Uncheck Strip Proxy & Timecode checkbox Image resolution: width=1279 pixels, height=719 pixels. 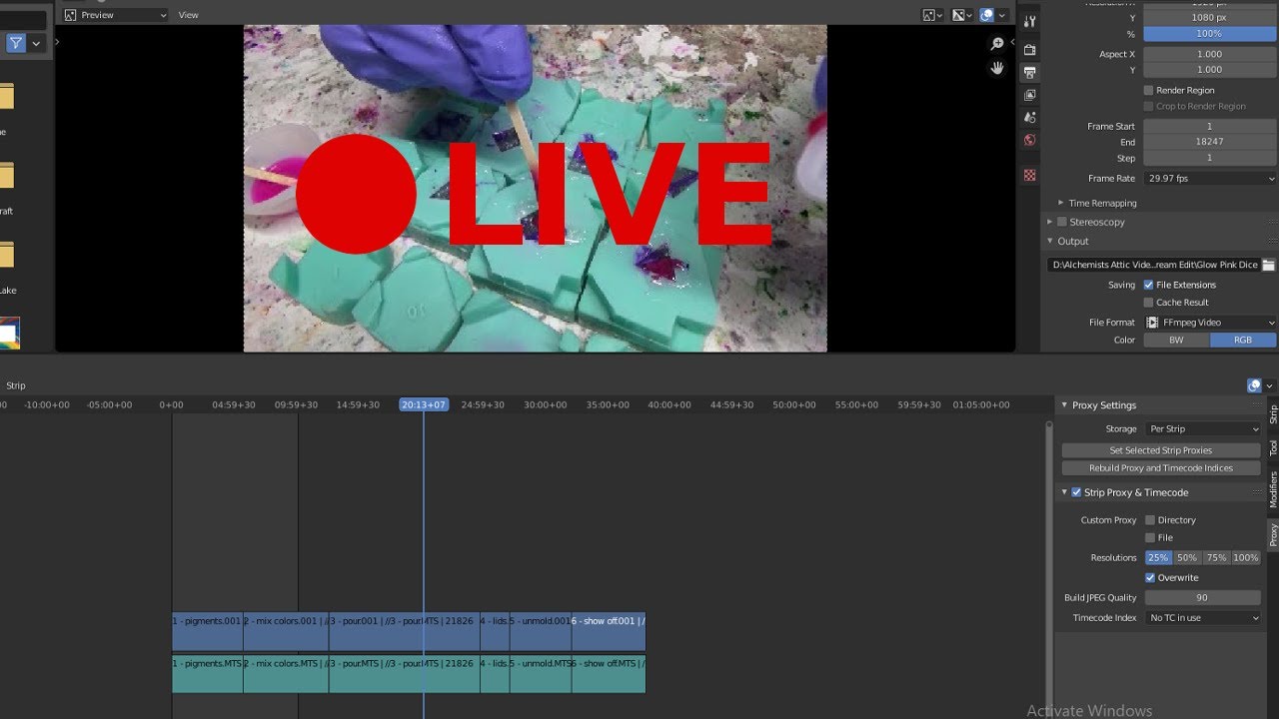tap(1076, 492)
